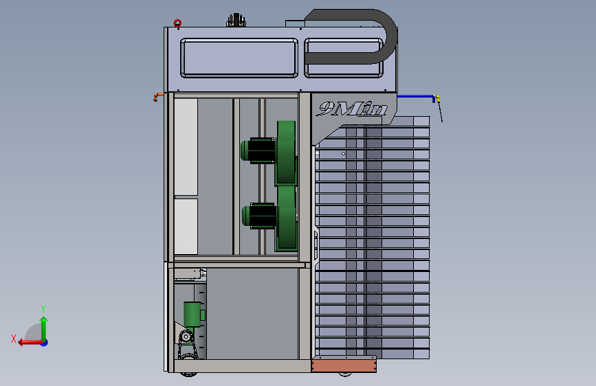Viewport: 596px width, 386px height.
Task: Select the small green gear motor at bottom
Action: point(194,314)
